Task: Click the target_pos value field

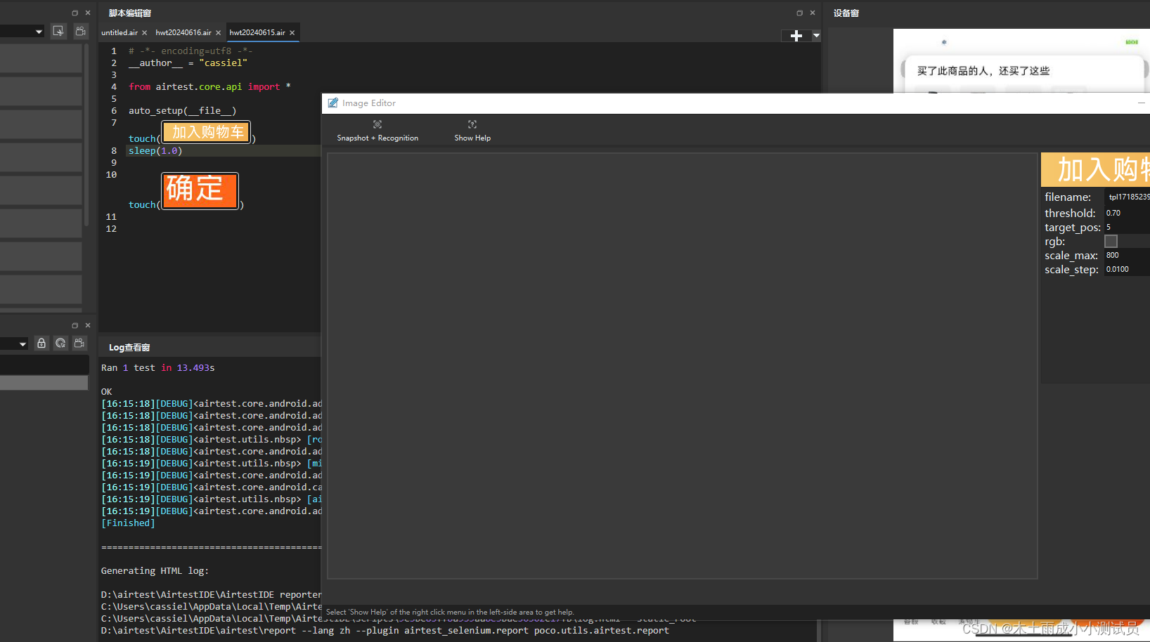Action: point(1127,227)
